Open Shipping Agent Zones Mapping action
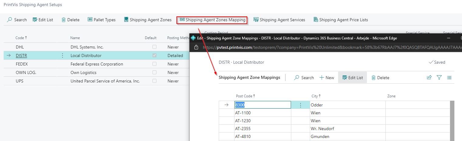 tap(212, 20)
